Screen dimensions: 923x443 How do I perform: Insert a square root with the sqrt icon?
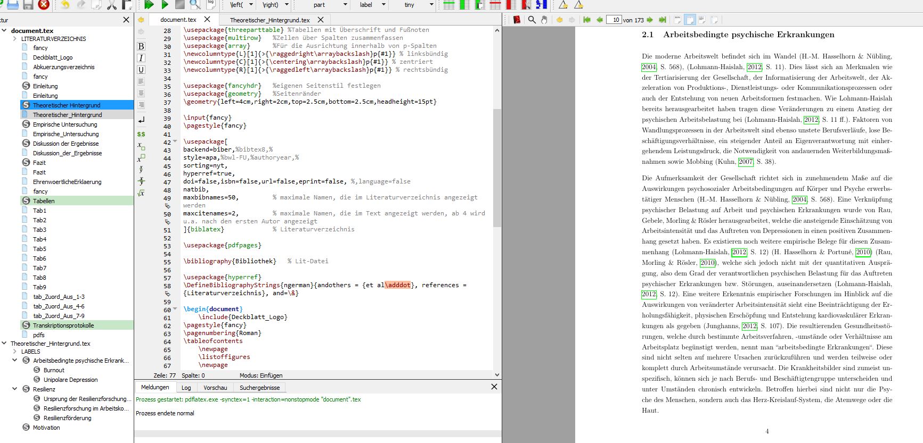coord(141,193)
